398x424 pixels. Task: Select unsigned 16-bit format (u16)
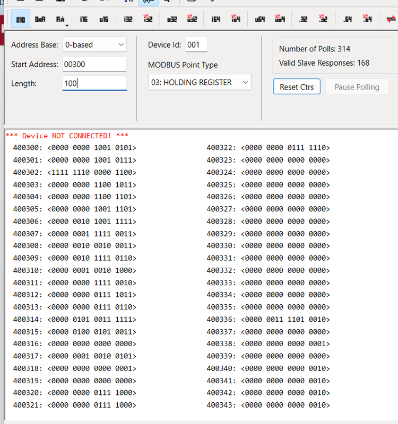pyautogui.click(x=103, y=19)
